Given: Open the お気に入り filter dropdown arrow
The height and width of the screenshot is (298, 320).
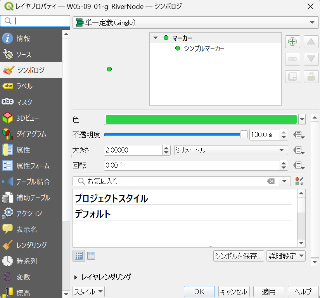Looking at the screenshot, I should coord(284,181).
